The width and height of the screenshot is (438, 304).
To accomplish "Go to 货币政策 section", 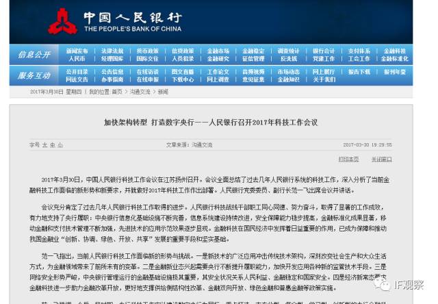I will point(148,51).
